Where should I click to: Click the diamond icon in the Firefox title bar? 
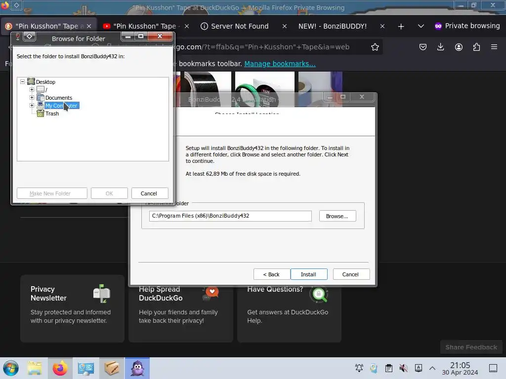(x=16, y=5)
